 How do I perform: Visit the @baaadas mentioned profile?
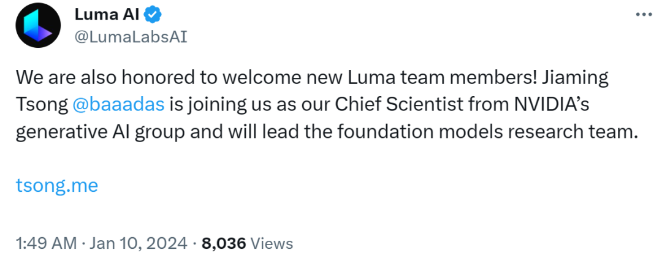click(x=118, y=105)
